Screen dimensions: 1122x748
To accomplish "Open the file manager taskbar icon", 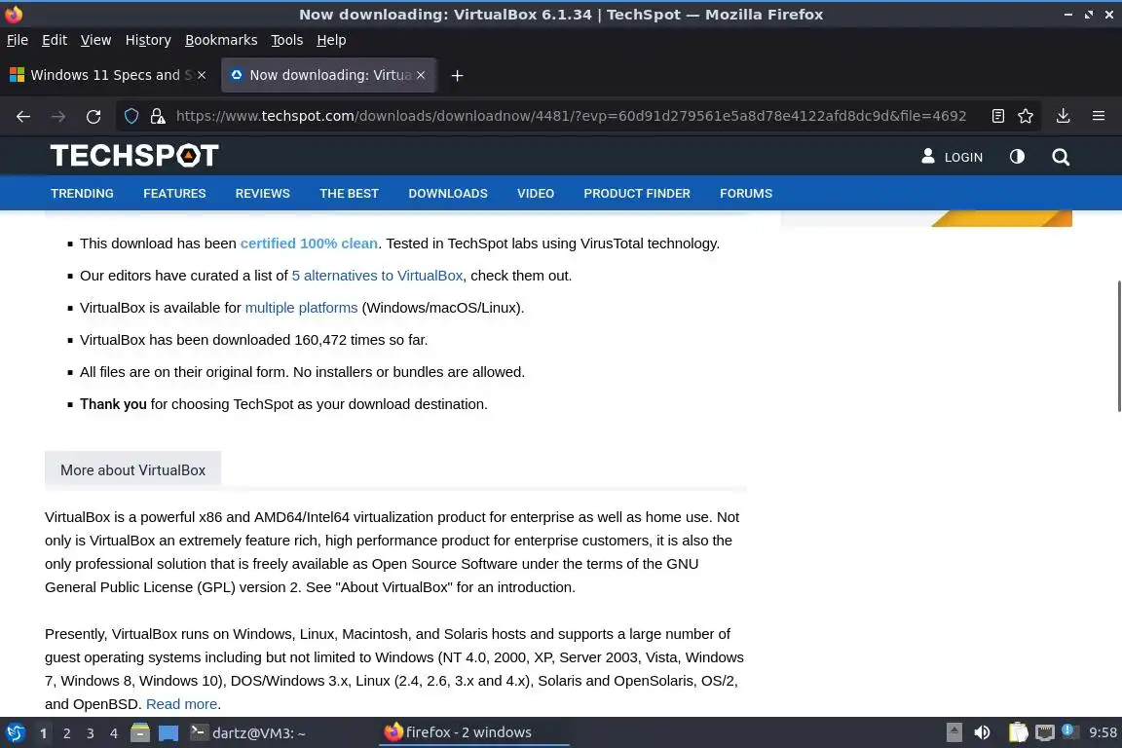I will click(140, 732).
